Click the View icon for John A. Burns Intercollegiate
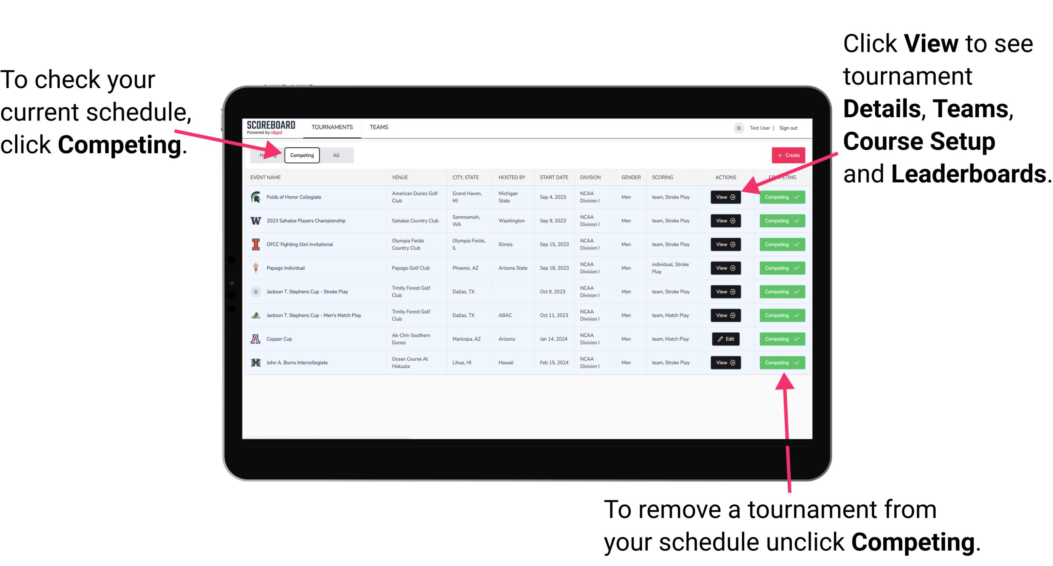1053x566 pixels. [725, 362]
